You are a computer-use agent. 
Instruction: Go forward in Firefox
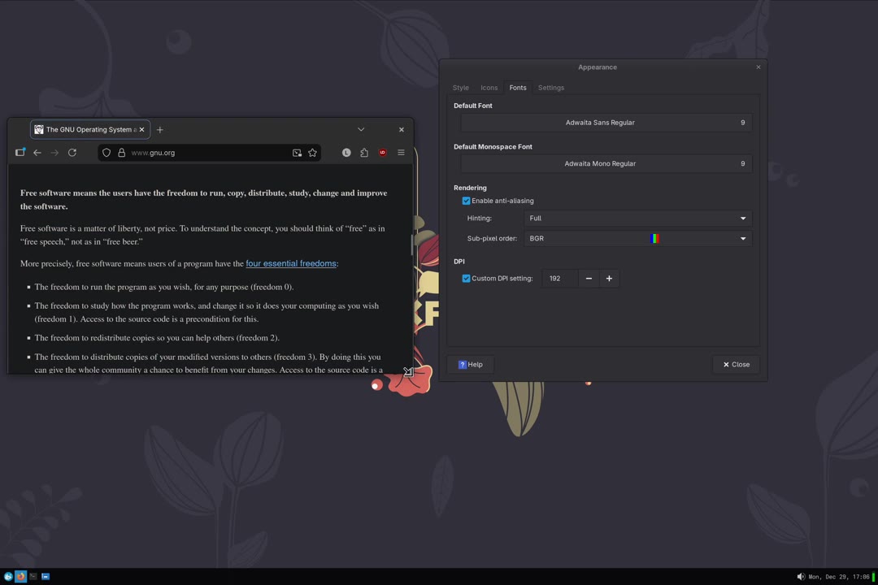coord(54,152)
